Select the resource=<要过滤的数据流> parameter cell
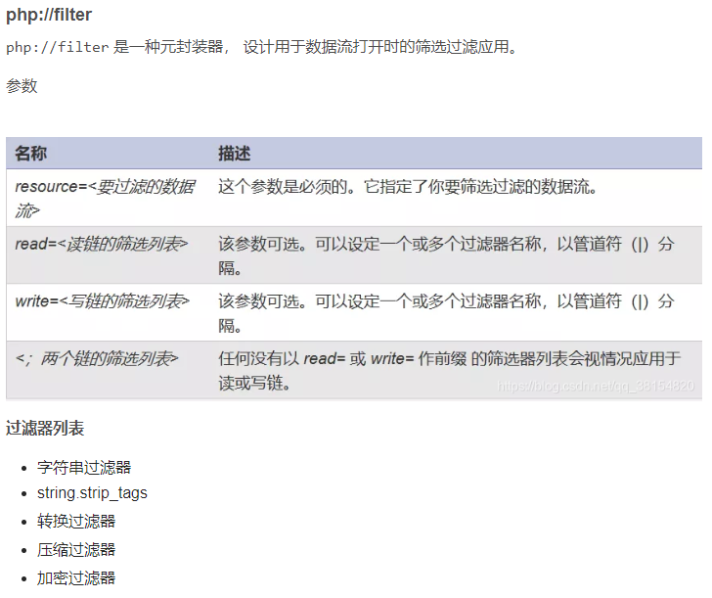712x598 pixels. tap(105, 197)
